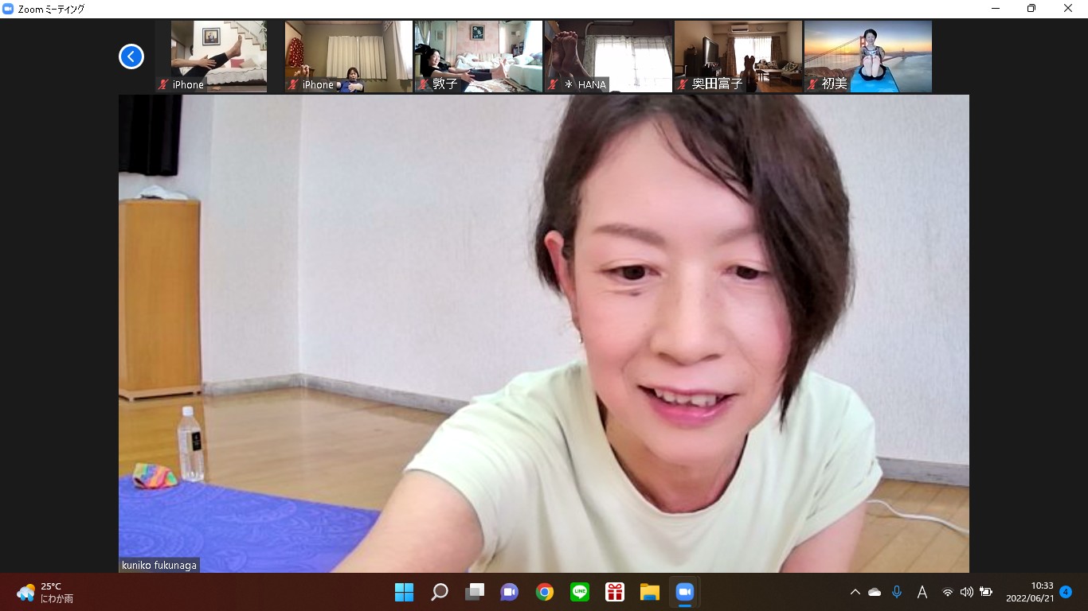Open speaker volume tray icon

click(x=967, y=592)
